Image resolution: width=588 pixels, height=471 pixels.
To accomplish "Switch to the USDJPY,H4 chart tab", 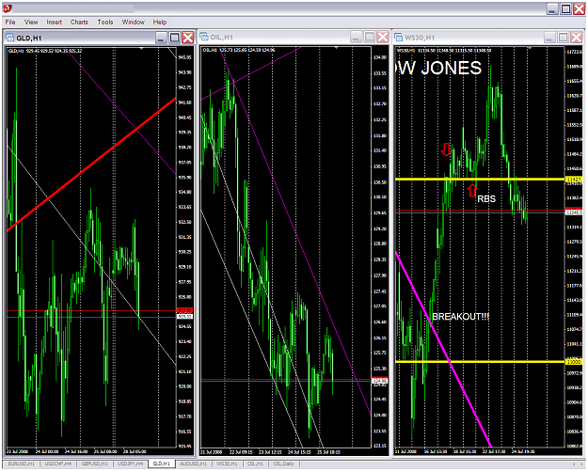I will click(131, 463).
